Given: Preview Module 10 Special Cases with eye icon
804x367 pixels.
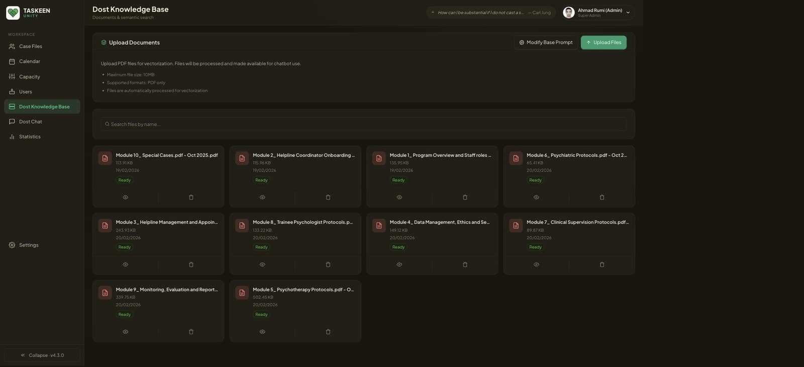Looking at the screenshot, I should pyautogui.click(x=126, y=198).
